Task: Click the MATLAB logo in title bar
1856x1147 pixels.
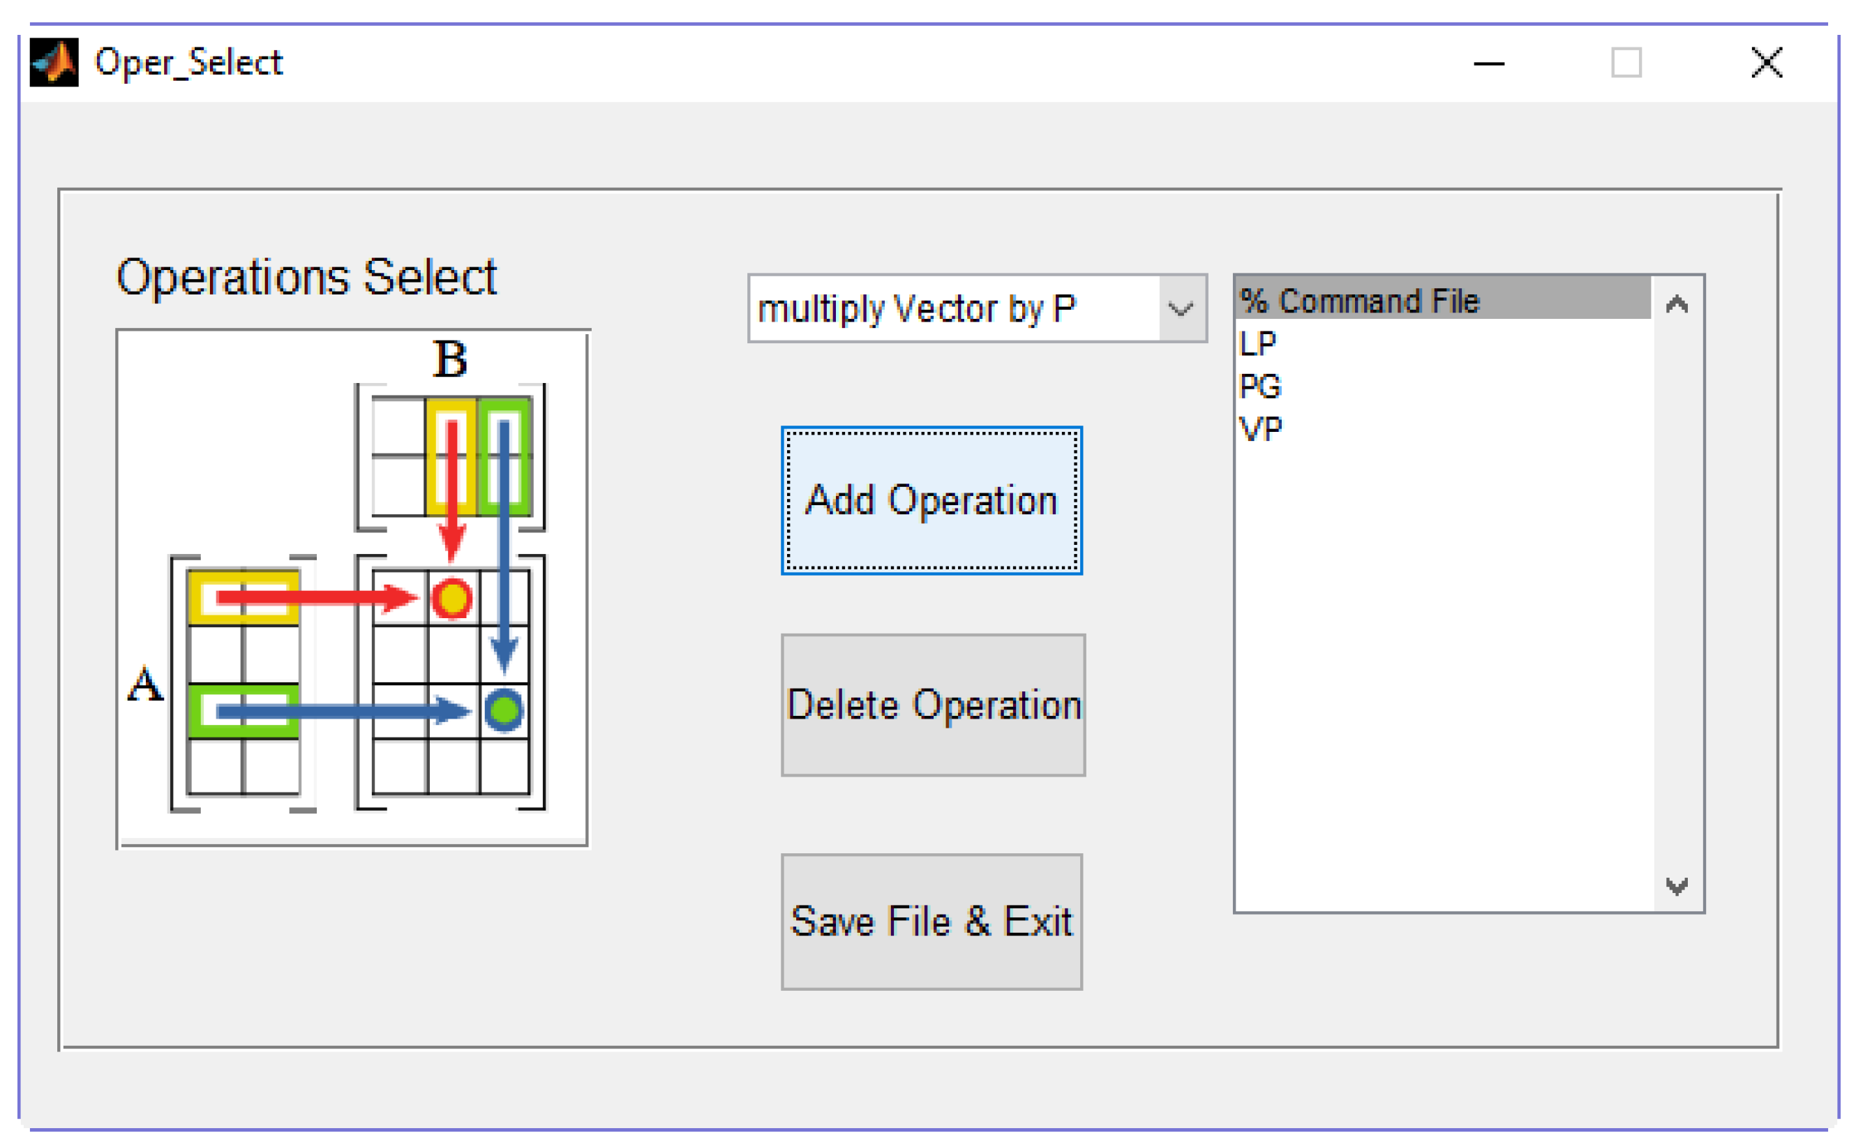Action: (54, 62)
